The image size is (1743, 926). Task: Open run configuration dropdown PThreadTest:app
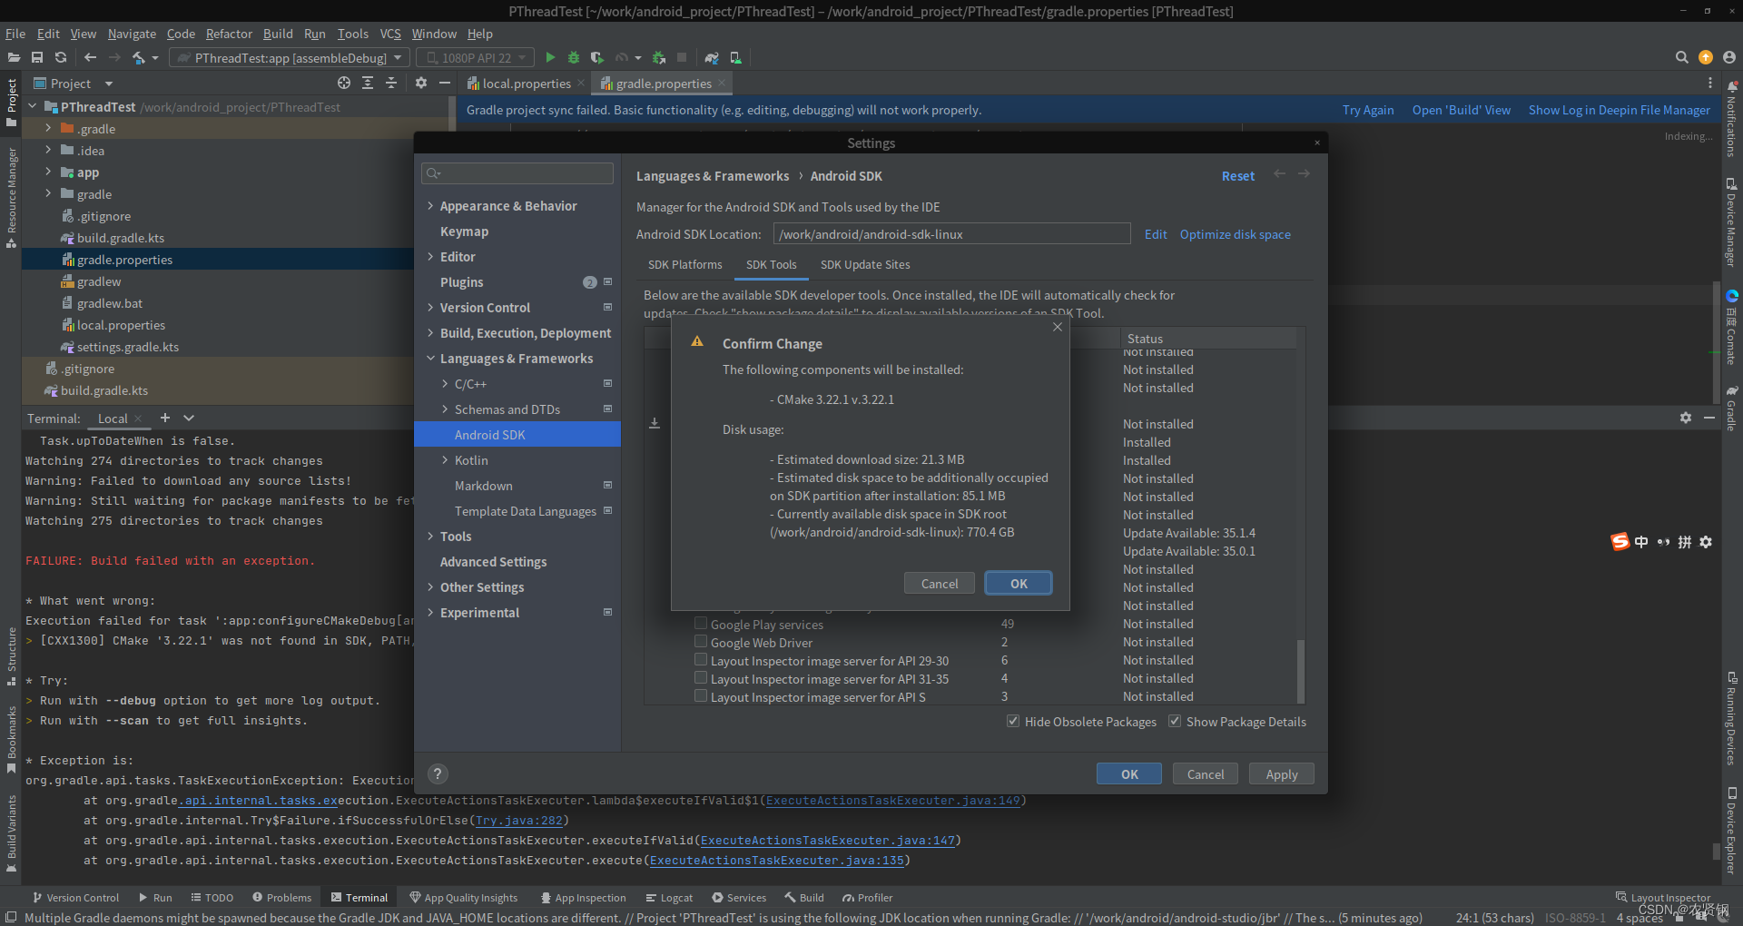(290, 57)
